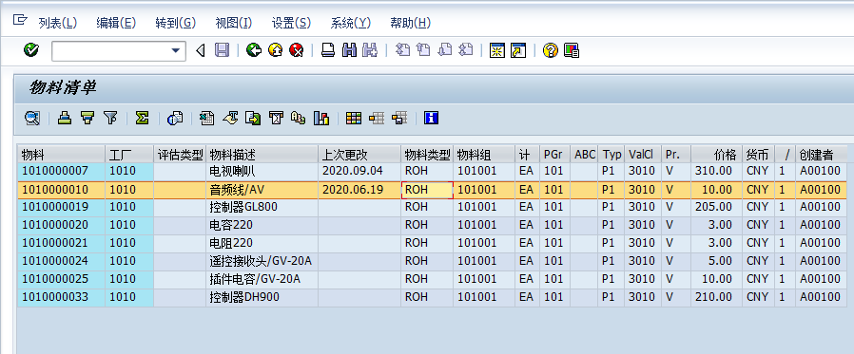This screenshot has height=354, width=854.
Task: Open the window menu icon left of 列表
Action: click(20, 21)
